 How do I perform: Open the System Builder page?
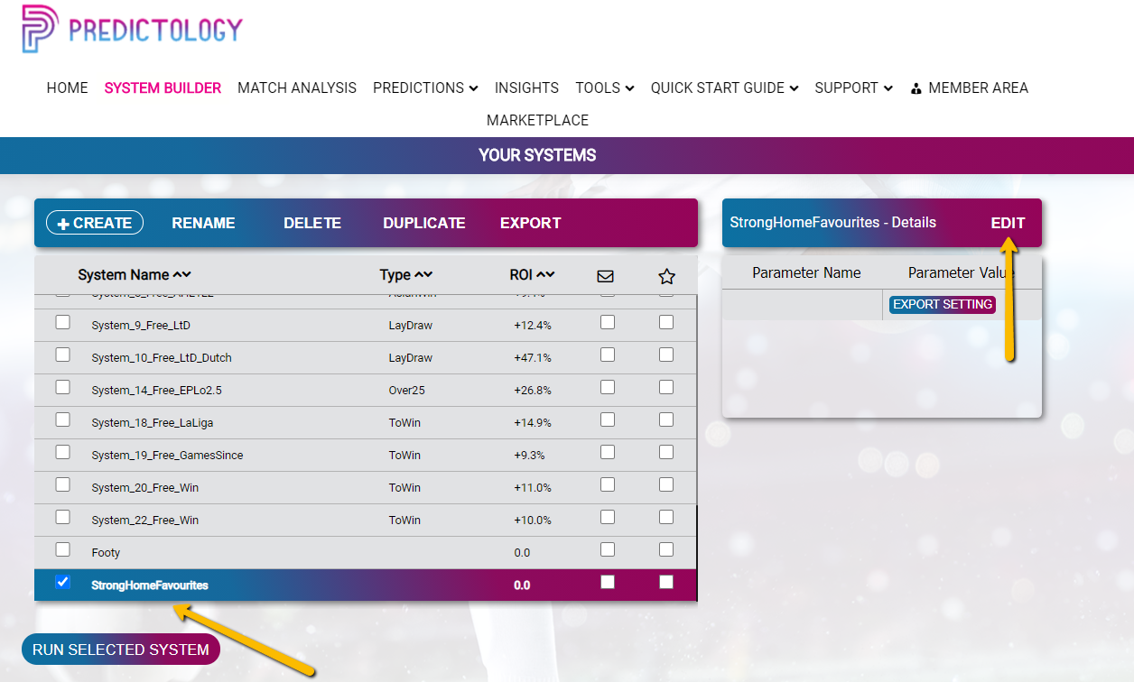163,88
